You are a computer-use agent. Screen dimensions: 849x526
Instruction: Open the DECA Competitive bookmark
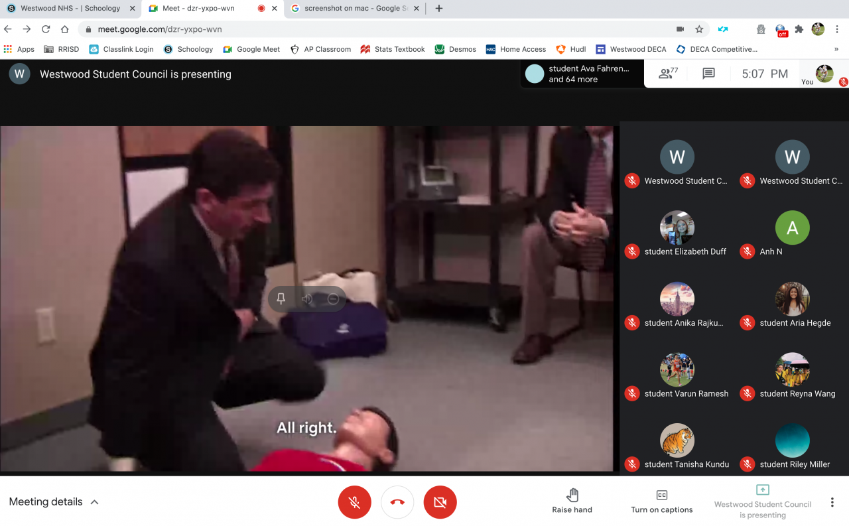click(x=717, y=49)
